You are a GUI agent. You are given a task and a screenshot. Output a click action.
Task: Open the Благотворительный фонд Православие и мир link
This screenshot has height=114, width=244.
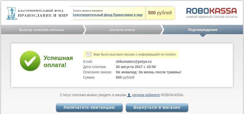click(107, 15)
